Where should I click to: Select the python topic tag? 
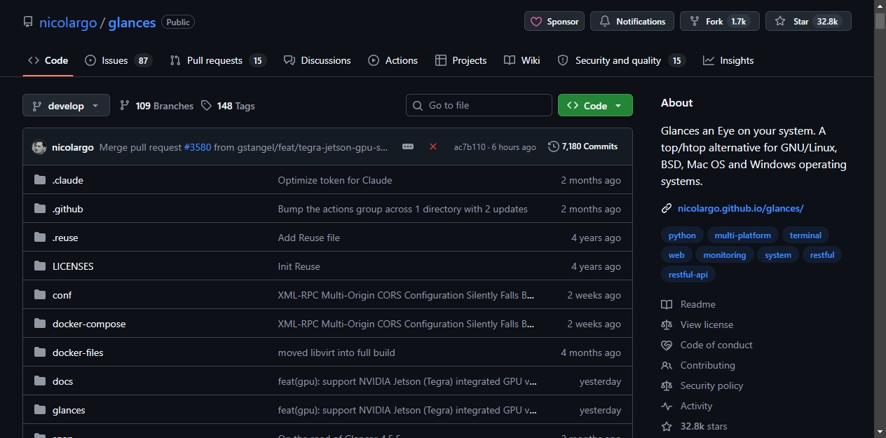tap(682, 235)
